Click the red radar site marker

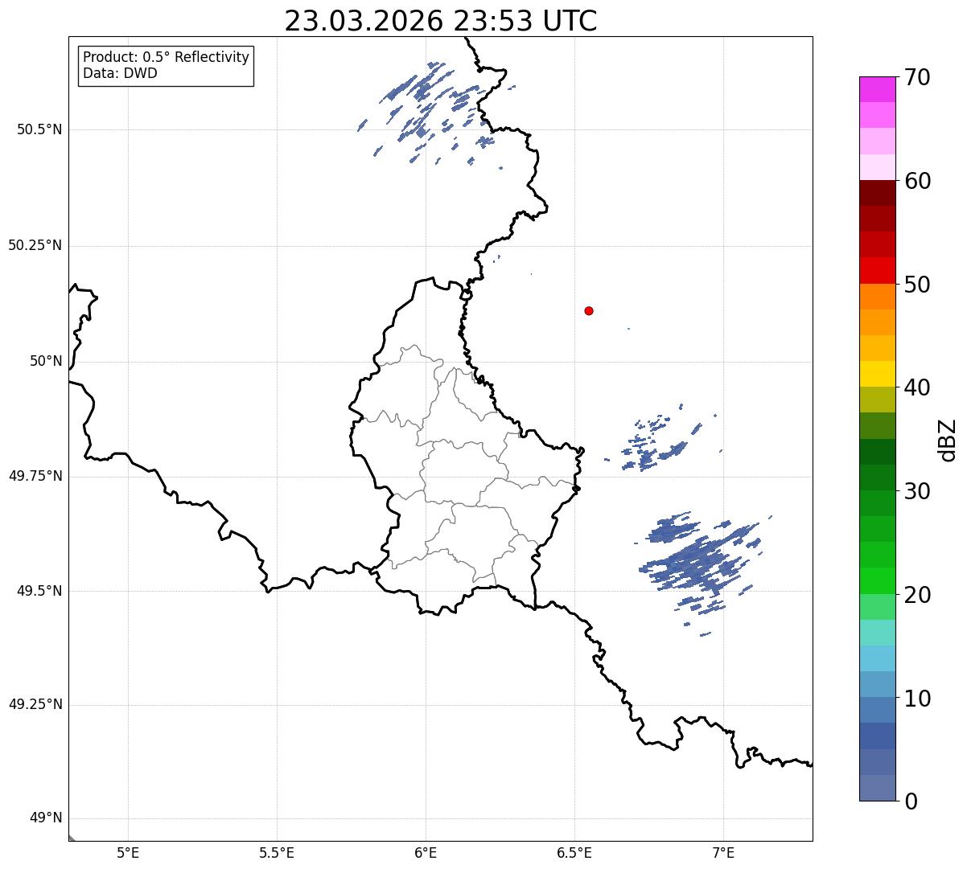(589, 310)
